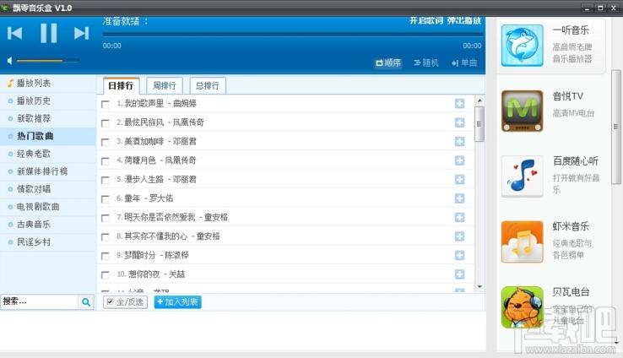The width and height of the screenshot is (623, 358).
Task: Seek along the playback progress bar
Action: tap(292, 35)
